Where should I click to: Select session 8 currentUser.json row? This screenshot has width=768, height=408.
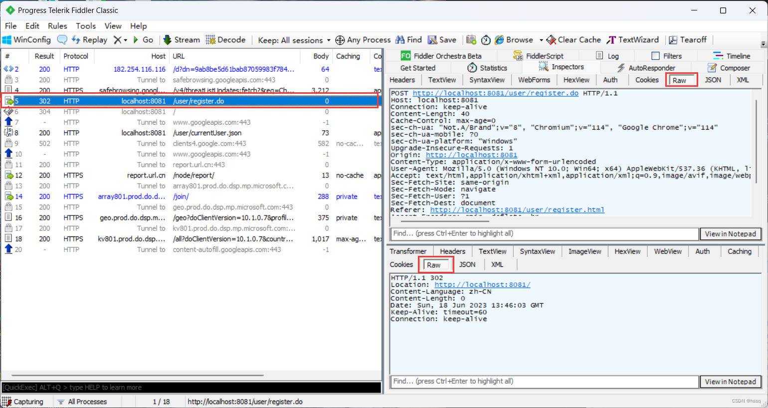[192, 133]
